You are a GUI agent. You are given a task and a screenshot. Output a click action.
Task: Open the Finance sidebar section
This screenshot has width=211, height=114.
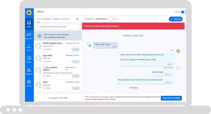coord(29,48)
